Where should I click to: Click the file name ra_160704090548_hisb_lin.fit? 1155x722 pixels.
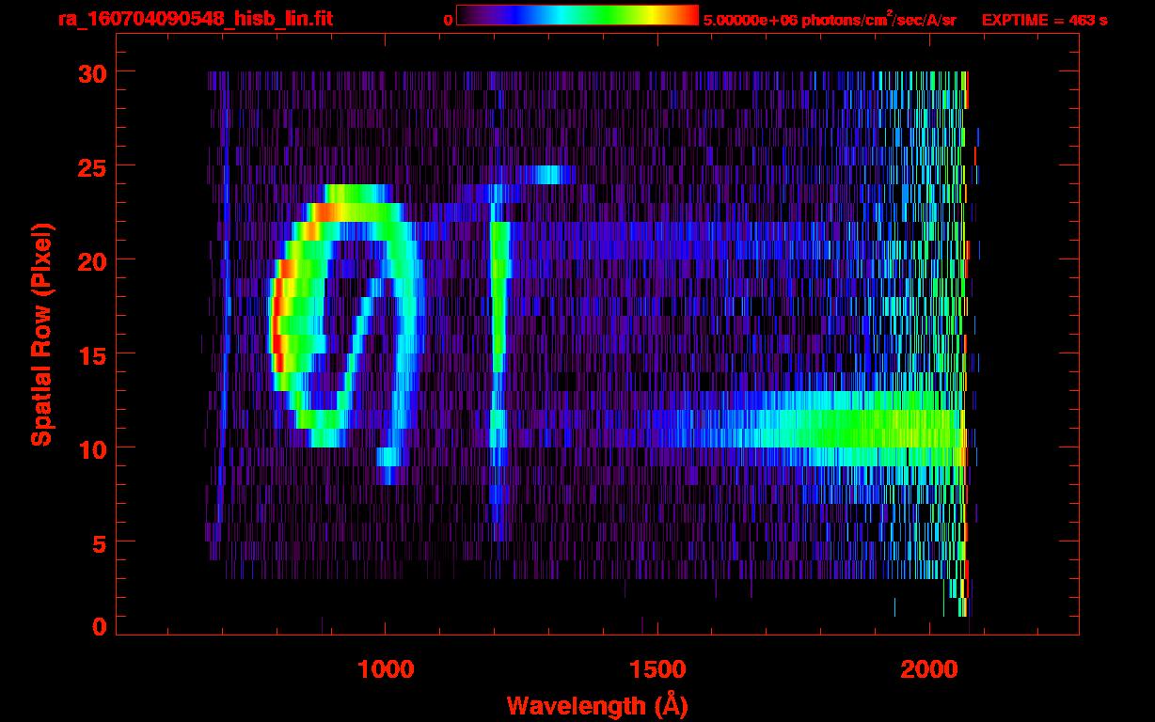coord(194,19)
